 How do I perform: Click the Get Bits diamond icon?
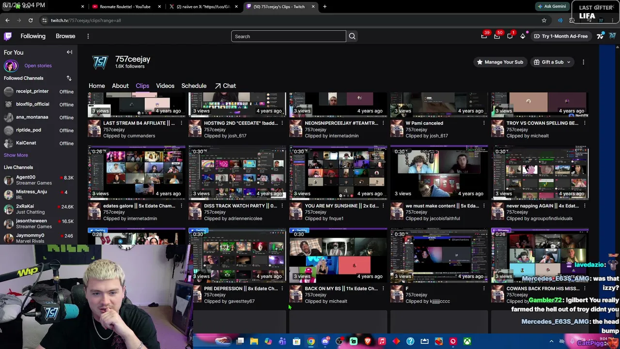pos(523,36)
